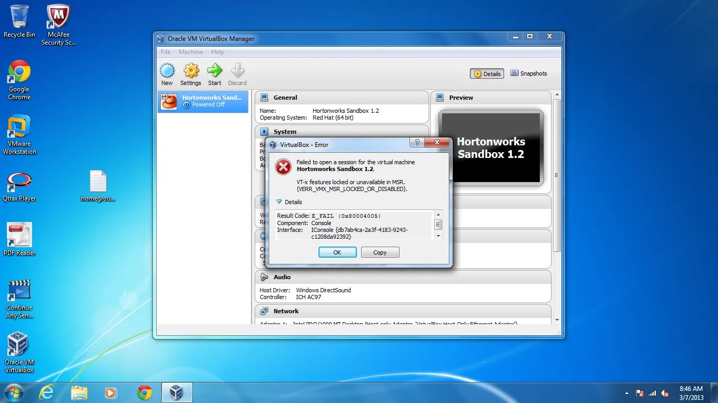This screenshot has width=718, height=403.
Task: Click the Audio section header
Action: 403,277
